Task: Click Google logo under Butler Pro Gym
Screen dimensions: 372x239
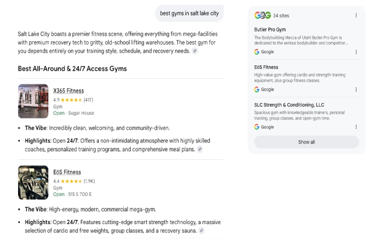Action: click(x=257, y=52)
